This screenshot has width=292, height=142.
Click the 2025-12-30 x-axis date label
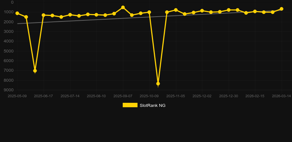click(228, 96)
